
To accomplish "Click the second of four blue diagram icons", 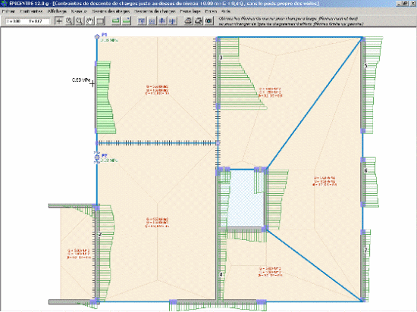I will pyautogui.click(x=152, y=20).
